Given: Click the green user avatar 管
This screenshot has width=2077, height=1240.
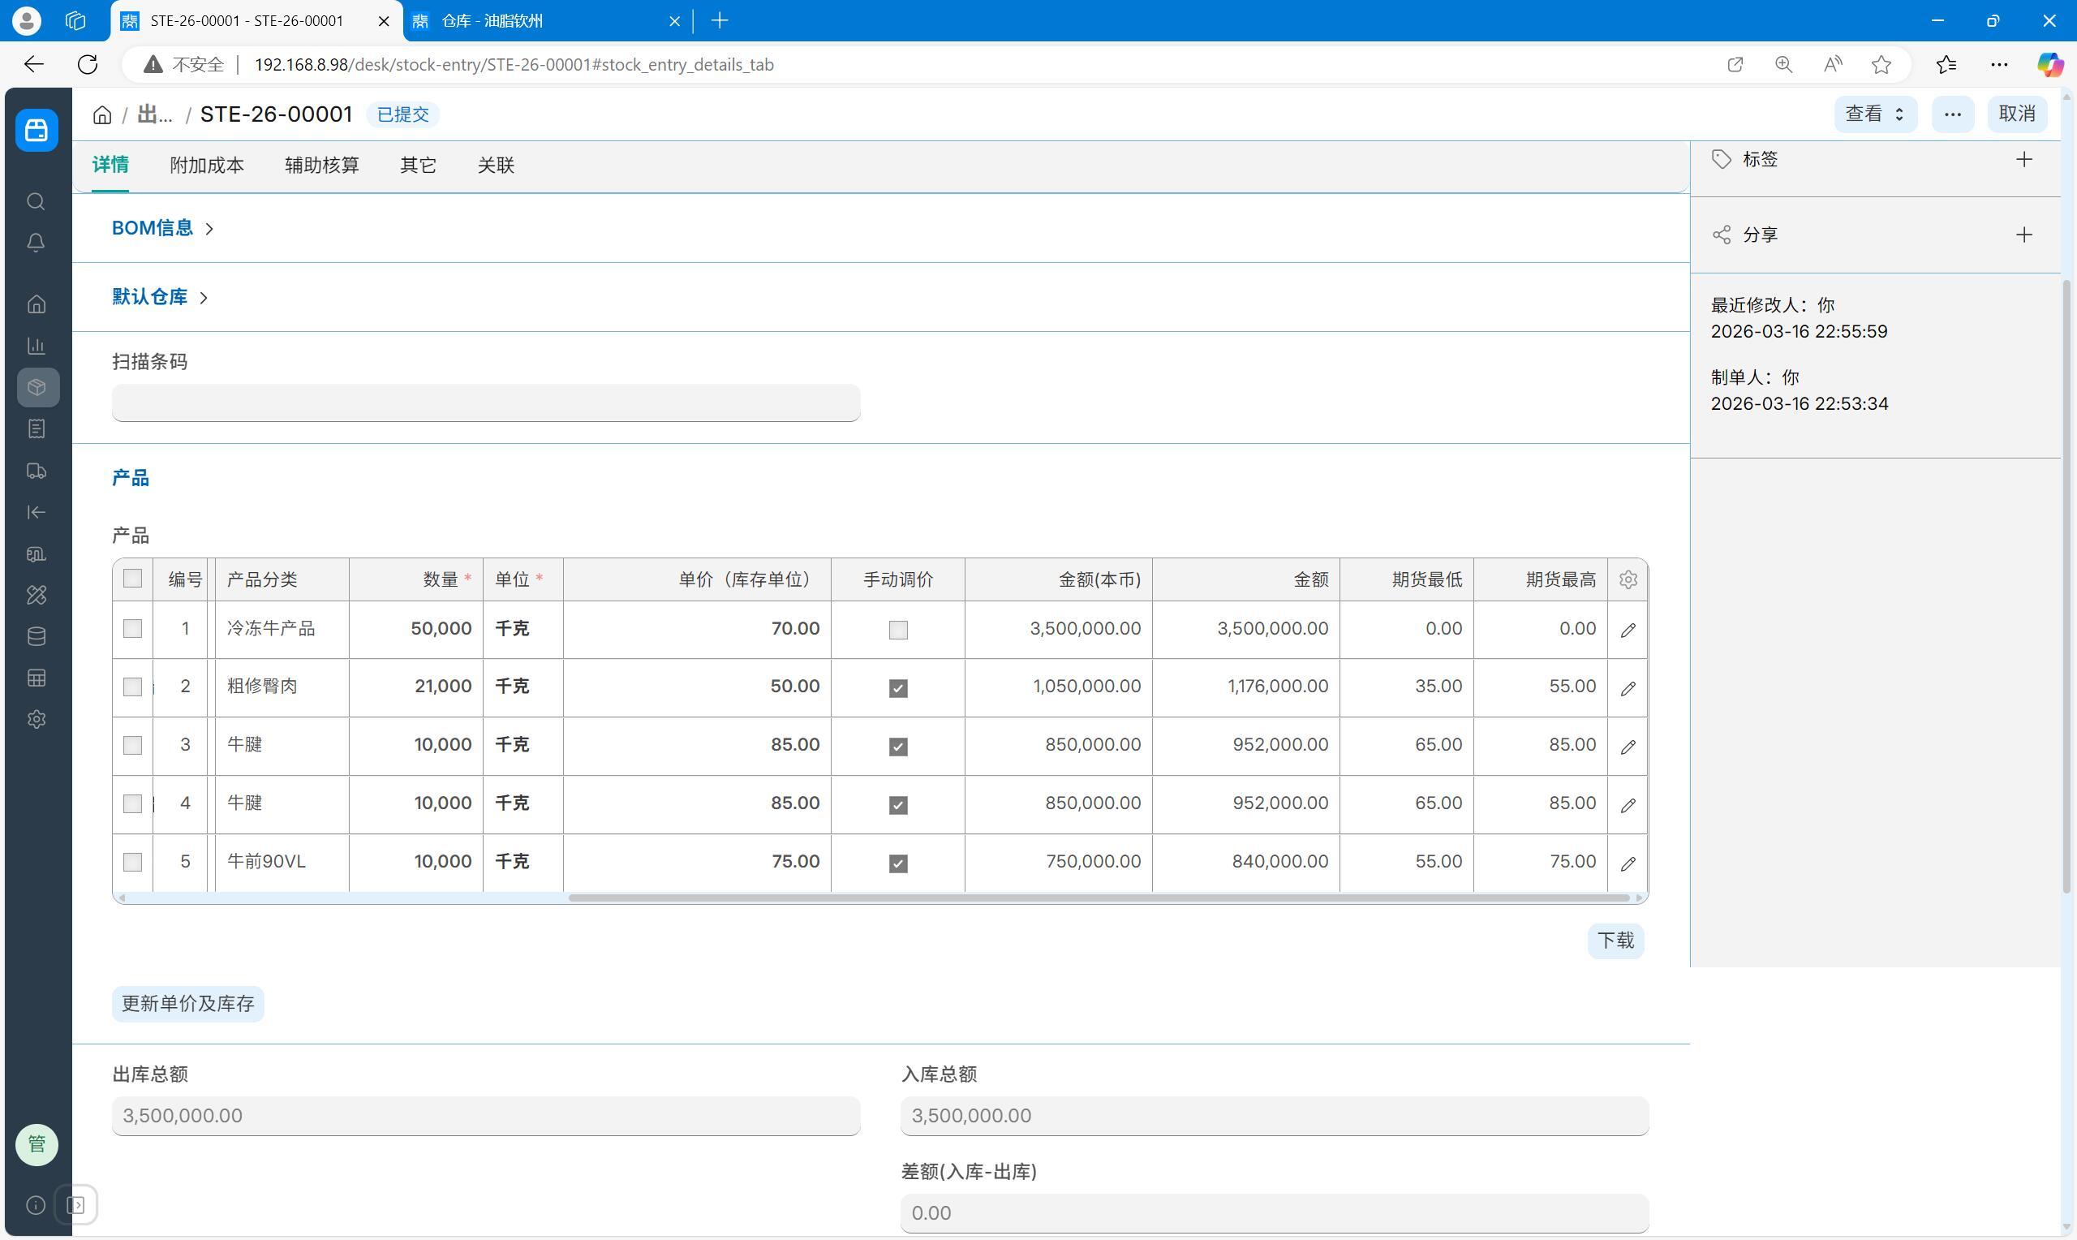Looking at the screenshot, I should pos(37,1144).
